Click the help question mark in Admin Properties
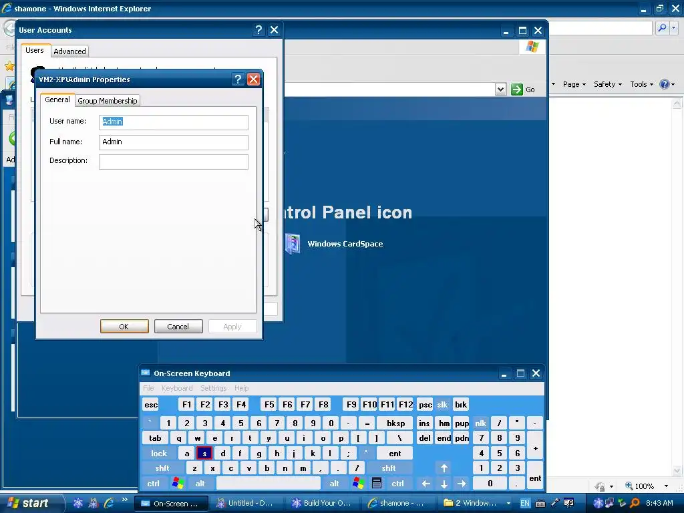Screen dimensions: 684x513 click(238, 79)
